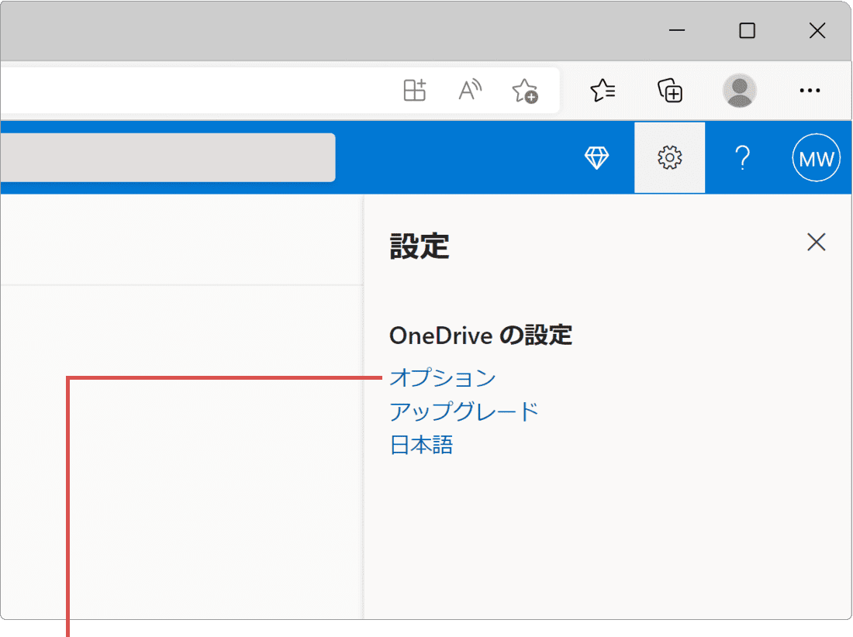Open the Edge favorites list icon
853x637 pixels.
tap(603, 90)
